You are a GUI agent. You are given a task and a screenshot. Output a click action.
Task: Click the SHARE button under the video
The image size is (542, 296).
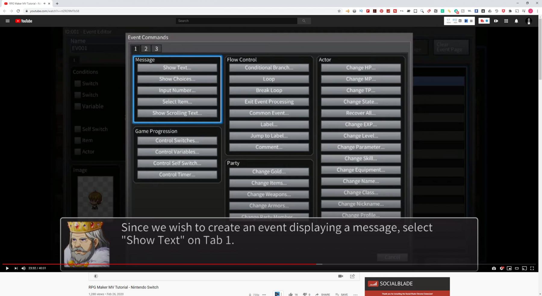[323, 294]
